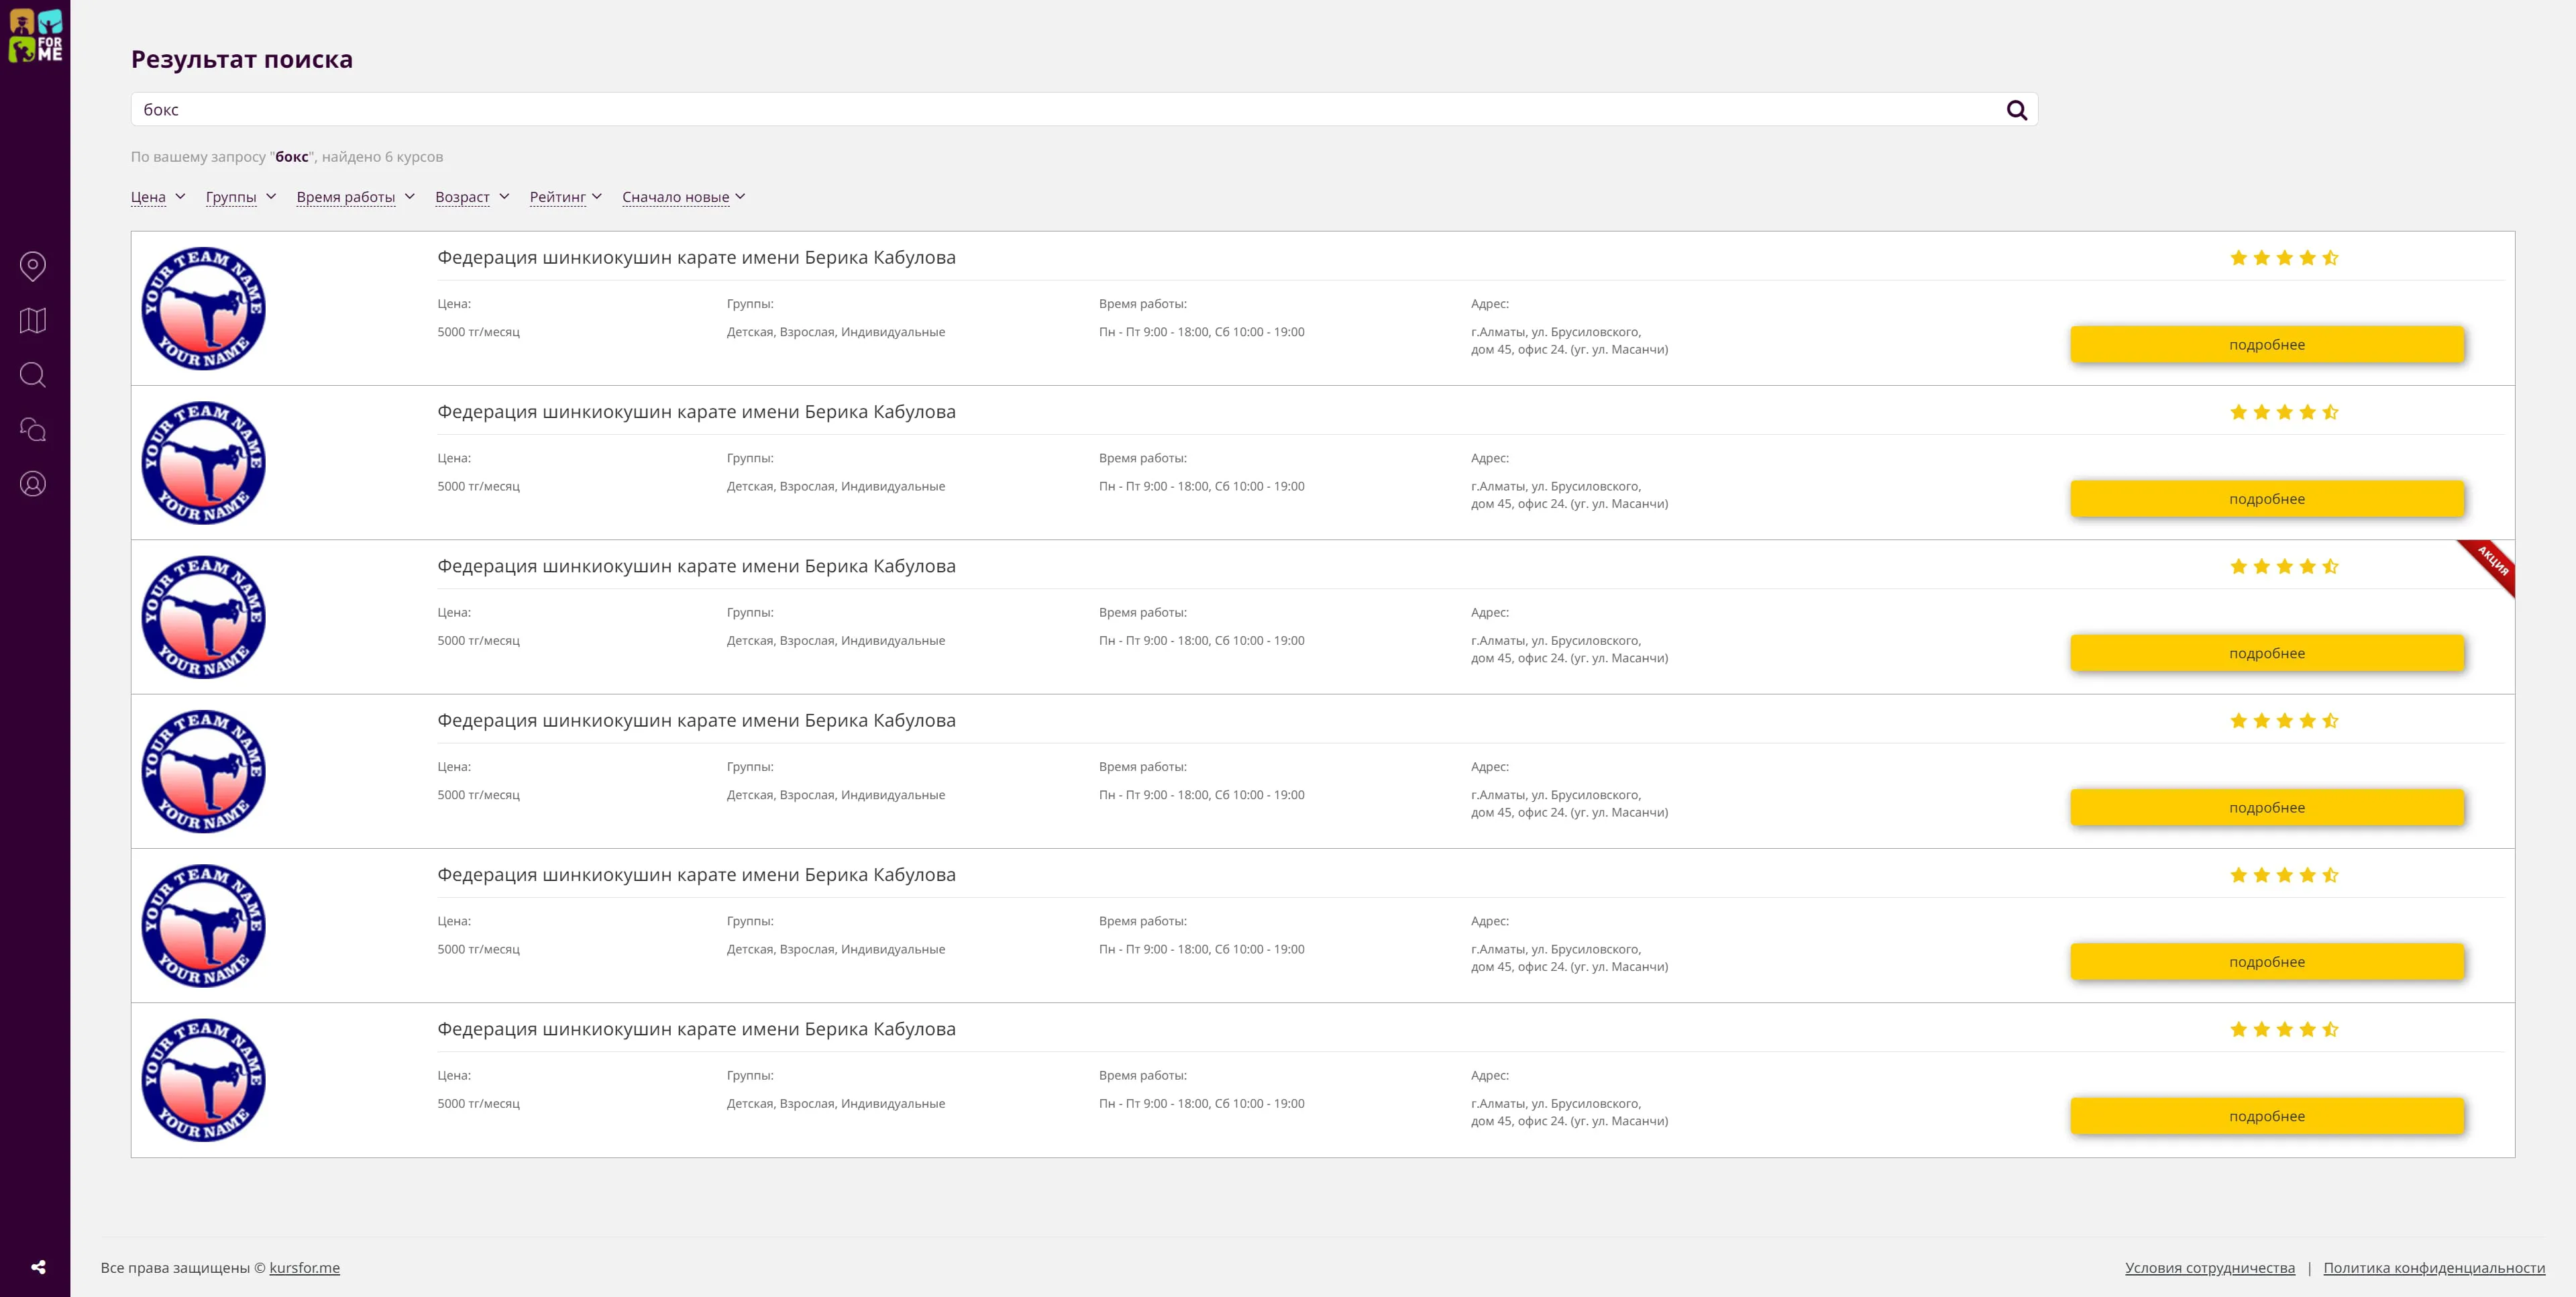
Task: Open the location pin sidebar icon
Action: (x=33, y=266)
